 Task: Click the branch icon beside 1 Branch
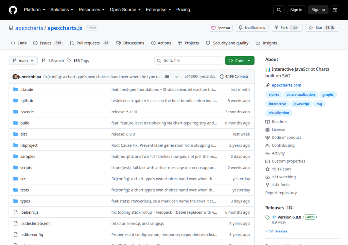(43, 61)
